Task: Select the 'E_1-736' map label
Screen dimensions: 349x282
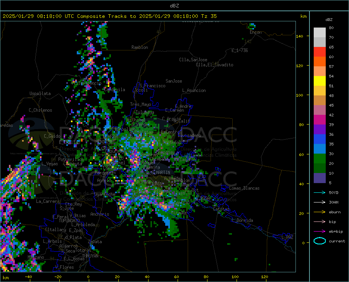Action: (x=240, y=50)
